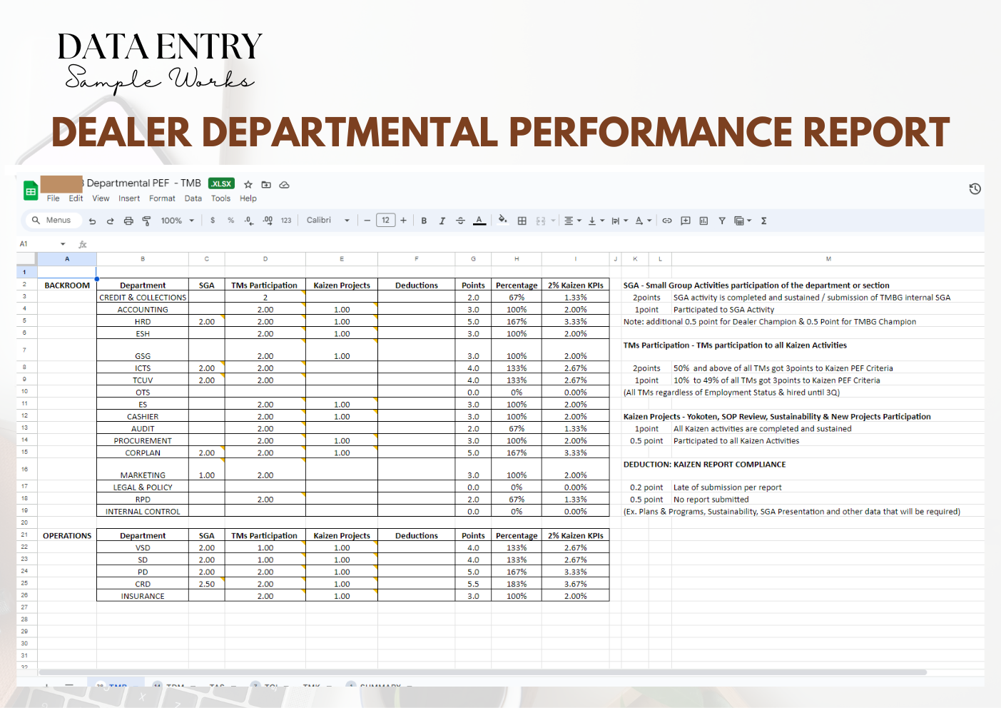The height and width of the screenshot is (708, 1001).
Task: Open text wrapping dropdown
Action: [x=619, y=221]
